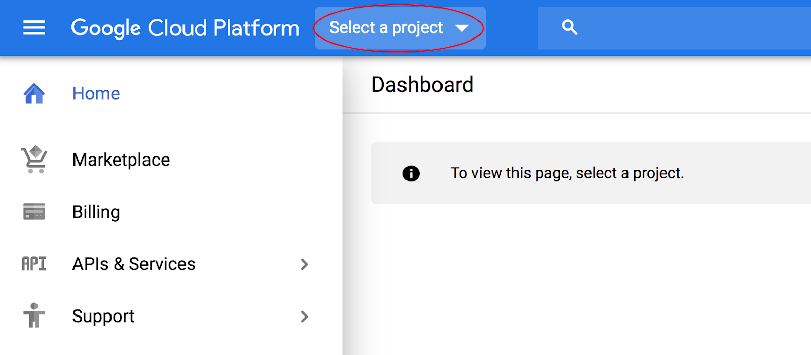Click the API icon in sidebar
The width and height of the screenshot is (811, 355).
(34, 264)
